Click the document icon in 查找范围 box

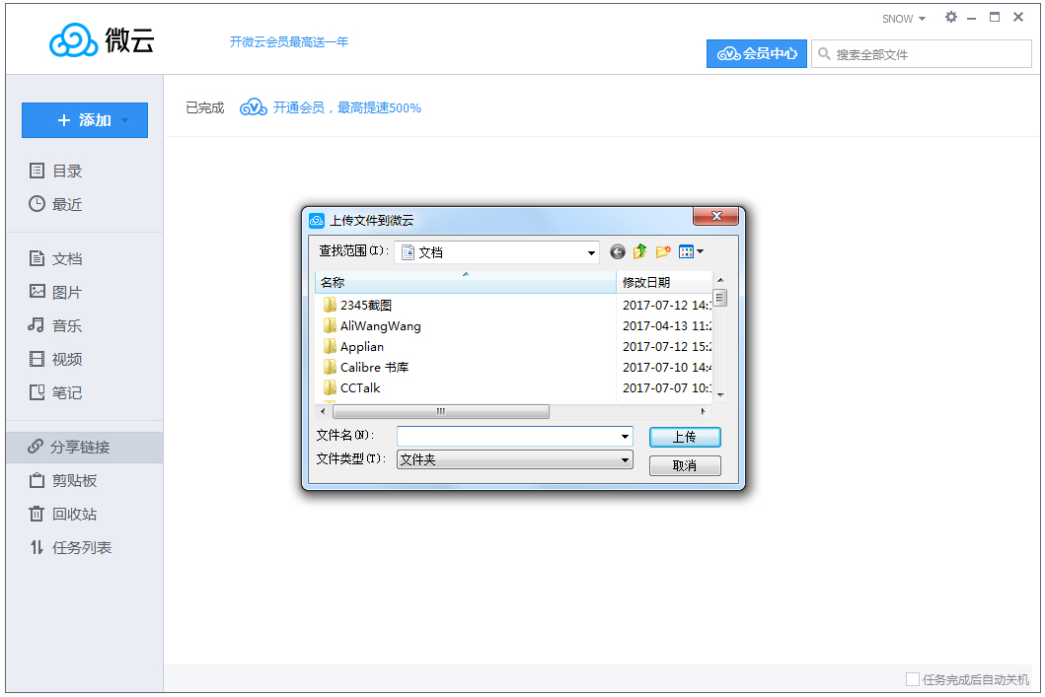[408, 252]
